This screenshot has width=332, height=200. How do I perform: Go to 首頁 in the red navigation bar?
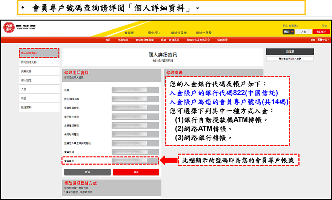click(108, 40)
